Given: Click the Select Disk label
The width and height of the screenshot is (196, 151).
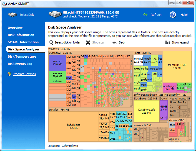Looking at the screenshot, I should (x=27, y=15).
